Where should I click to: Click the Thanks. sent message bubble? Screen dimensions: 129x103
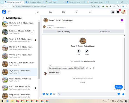[x=119, y=87]
